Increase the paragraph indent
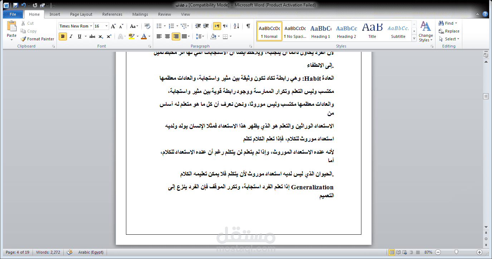 206,26
